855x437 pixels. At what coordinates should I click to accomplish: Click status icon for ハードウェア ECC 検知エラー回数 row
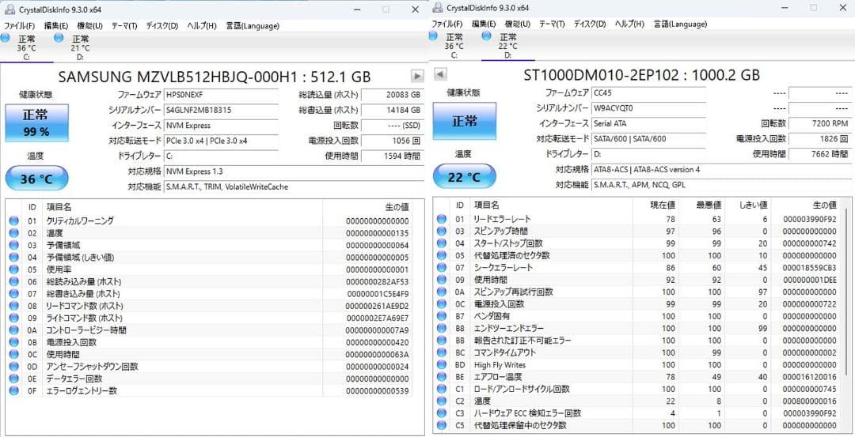[x=442, y=413]
